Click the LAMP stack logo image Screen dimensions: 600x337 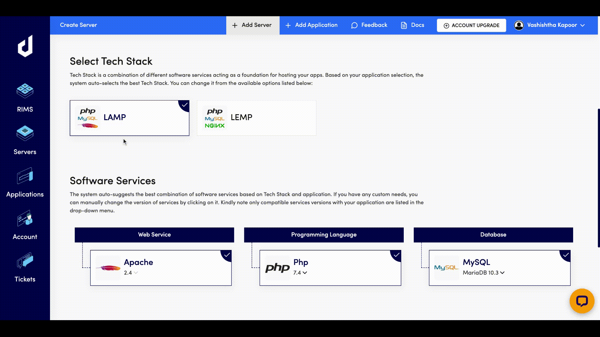pos(88,118)
